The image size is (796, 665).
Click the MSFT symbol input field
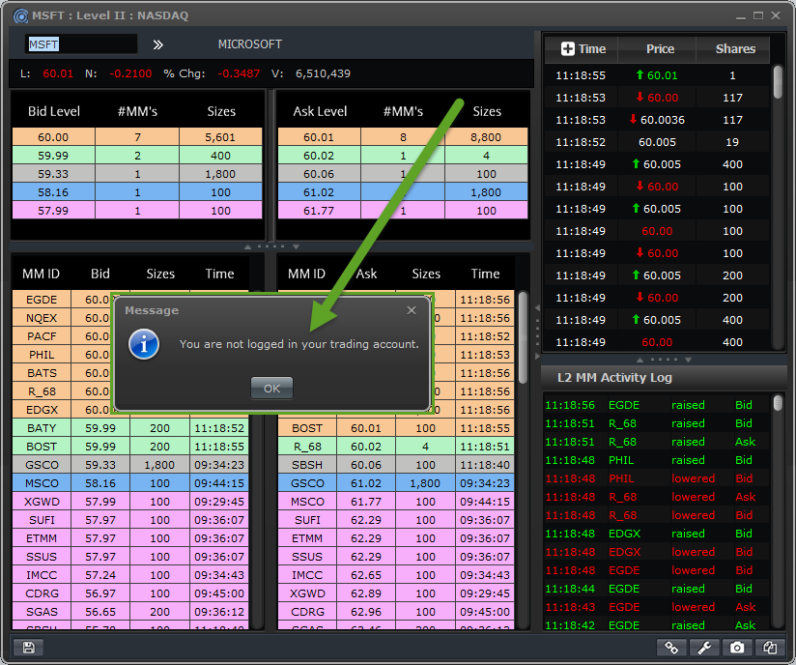click(x=81, y=44)
